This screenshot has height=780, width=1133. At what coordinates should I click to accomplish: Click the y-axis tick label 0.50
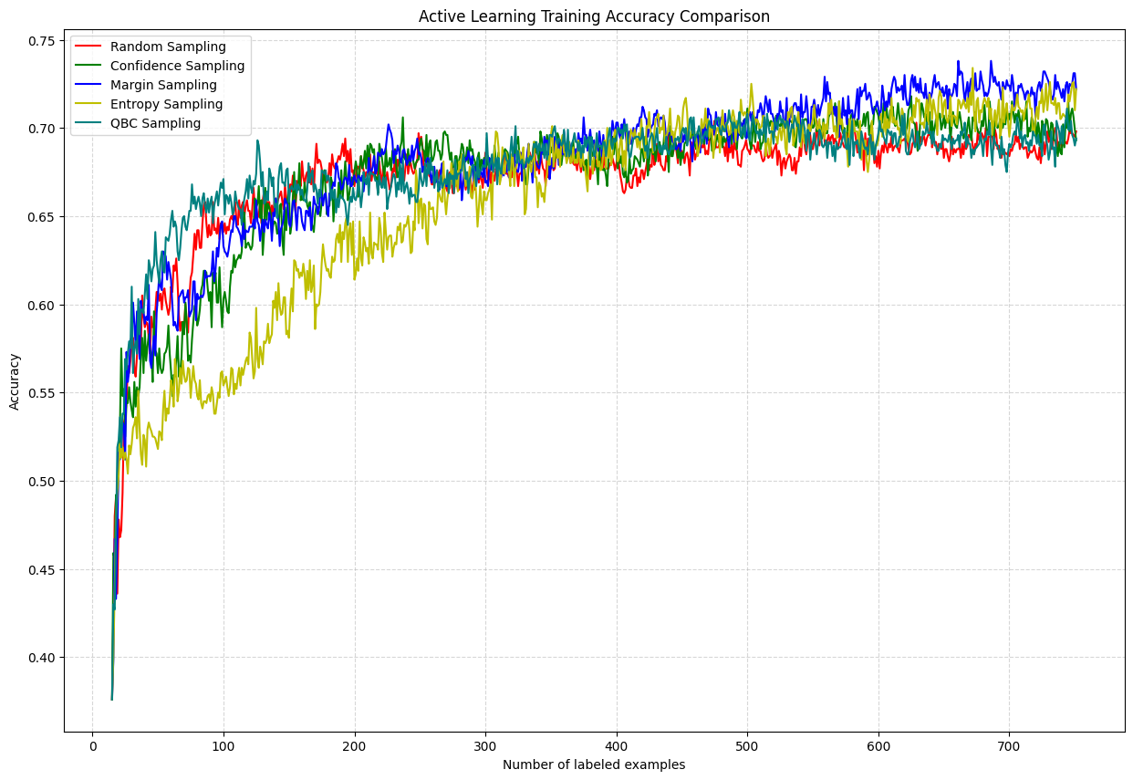click(42, 481)
